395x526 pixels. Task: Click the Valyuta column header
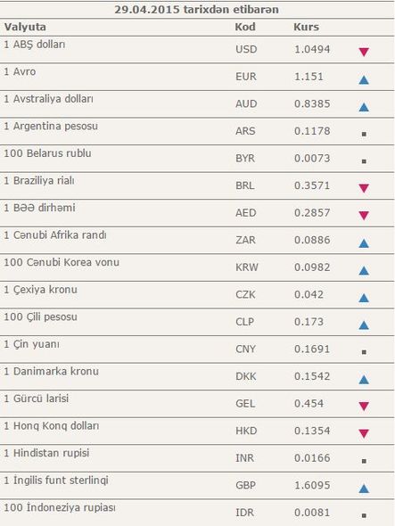pyautogui.click(x=25, y=27)
